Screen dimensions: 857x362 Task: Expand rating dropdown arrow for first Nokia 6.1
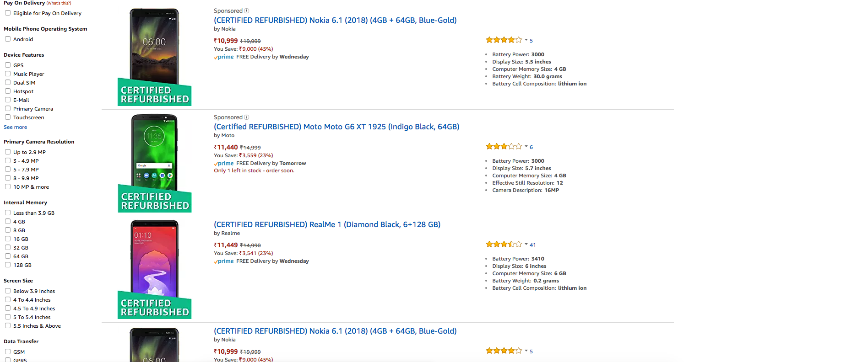(x=526, y=40)
